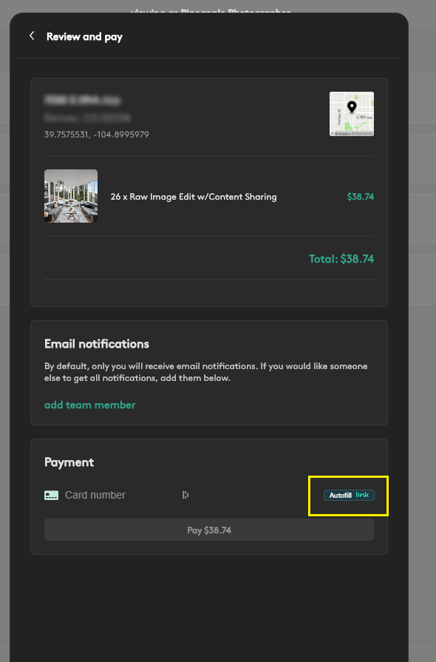436x662 pixels.
Task: Click the email notifications description text
Action: pyautogui.click(x=205, y=372)
